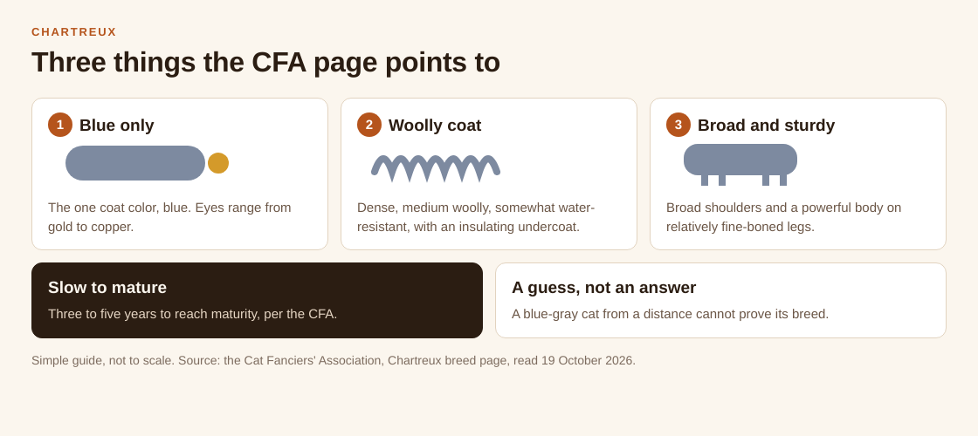Screen dimensions: 978x436
Task: Click the CHARTREUX label at top
Action: [x=74, y=31]
